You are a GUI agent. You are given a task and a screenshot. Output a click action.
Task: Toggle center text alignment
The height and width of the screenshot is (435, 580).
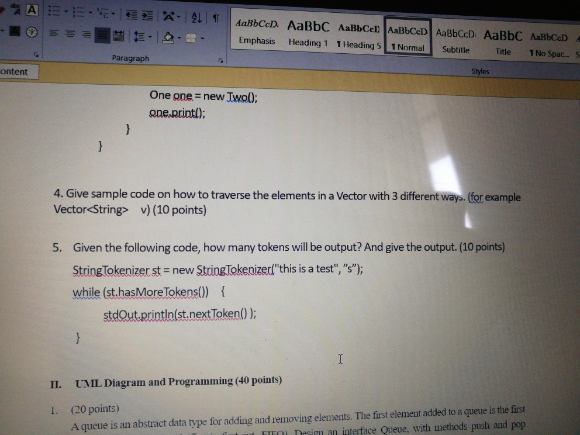(70, 33)
